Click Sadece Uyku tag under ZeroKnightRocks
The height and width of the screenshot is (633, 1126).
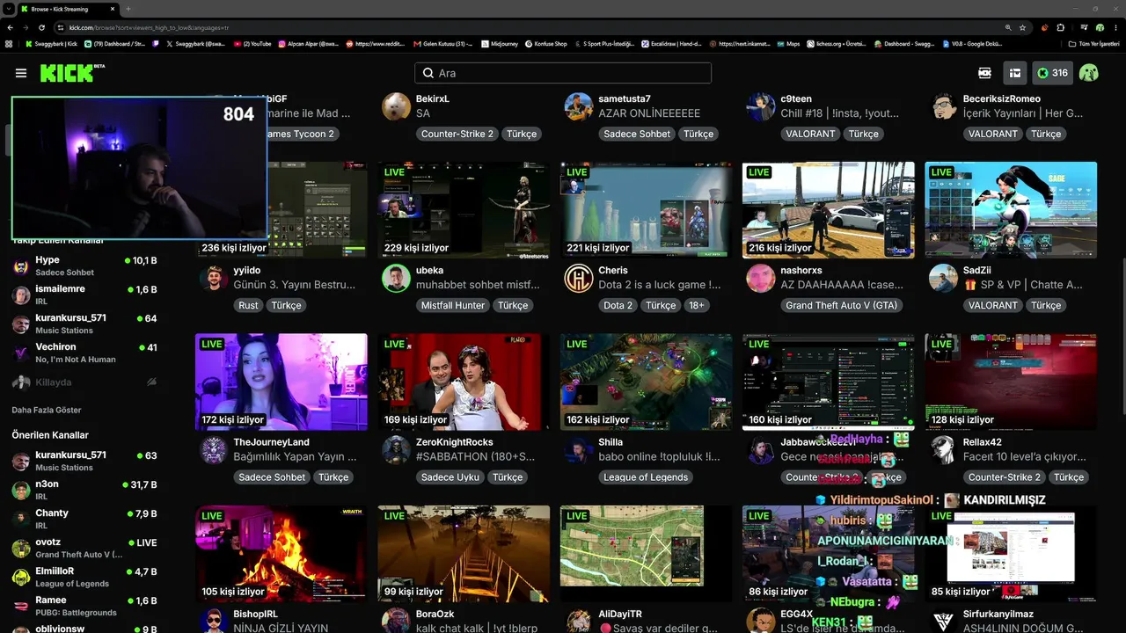(450, 477)
